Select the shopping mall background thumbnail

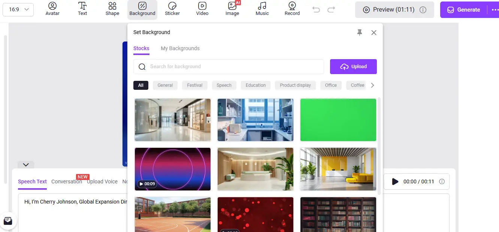[x=173, y=120]
